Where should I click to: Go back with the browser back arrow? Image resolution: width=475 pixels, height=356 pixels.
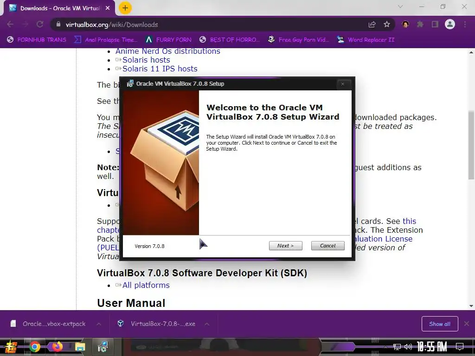(x=10, y=24)
